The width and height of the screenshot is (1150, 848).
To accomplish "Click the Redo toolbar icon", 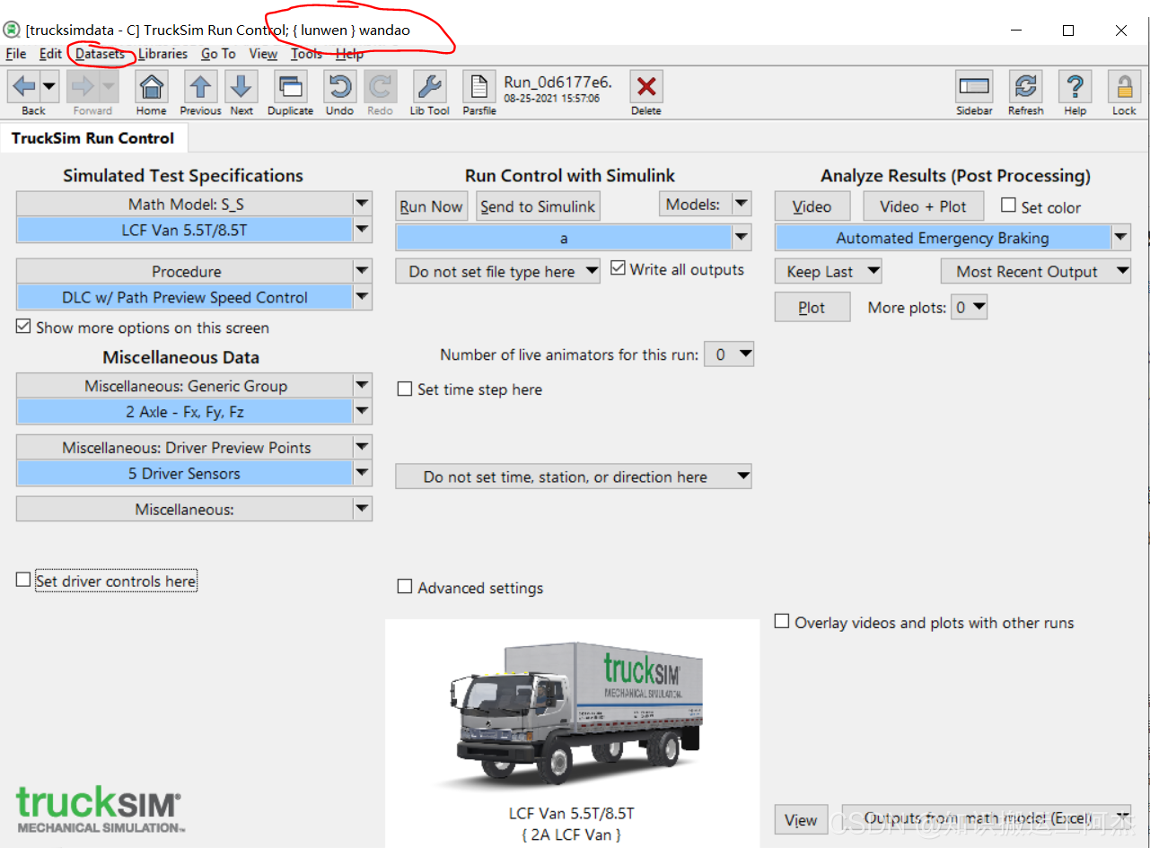I will (380, 87).
